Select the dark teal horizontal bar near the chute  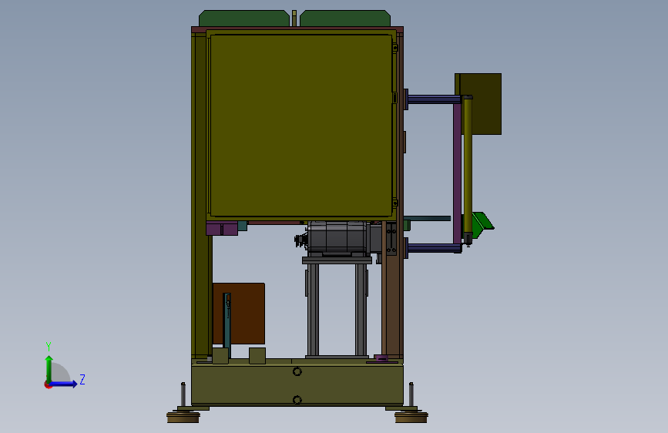point(428,219)
